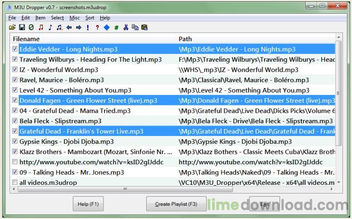Viewport: 352px width, 219px height.
Task: Open the Misc menu
Action: (x=74, y=18)
